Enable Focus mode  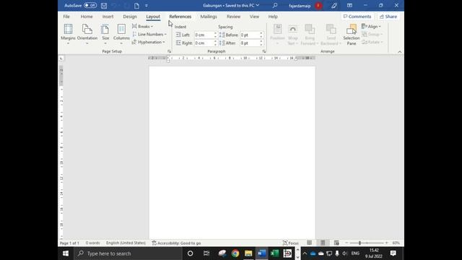(290, 243)
